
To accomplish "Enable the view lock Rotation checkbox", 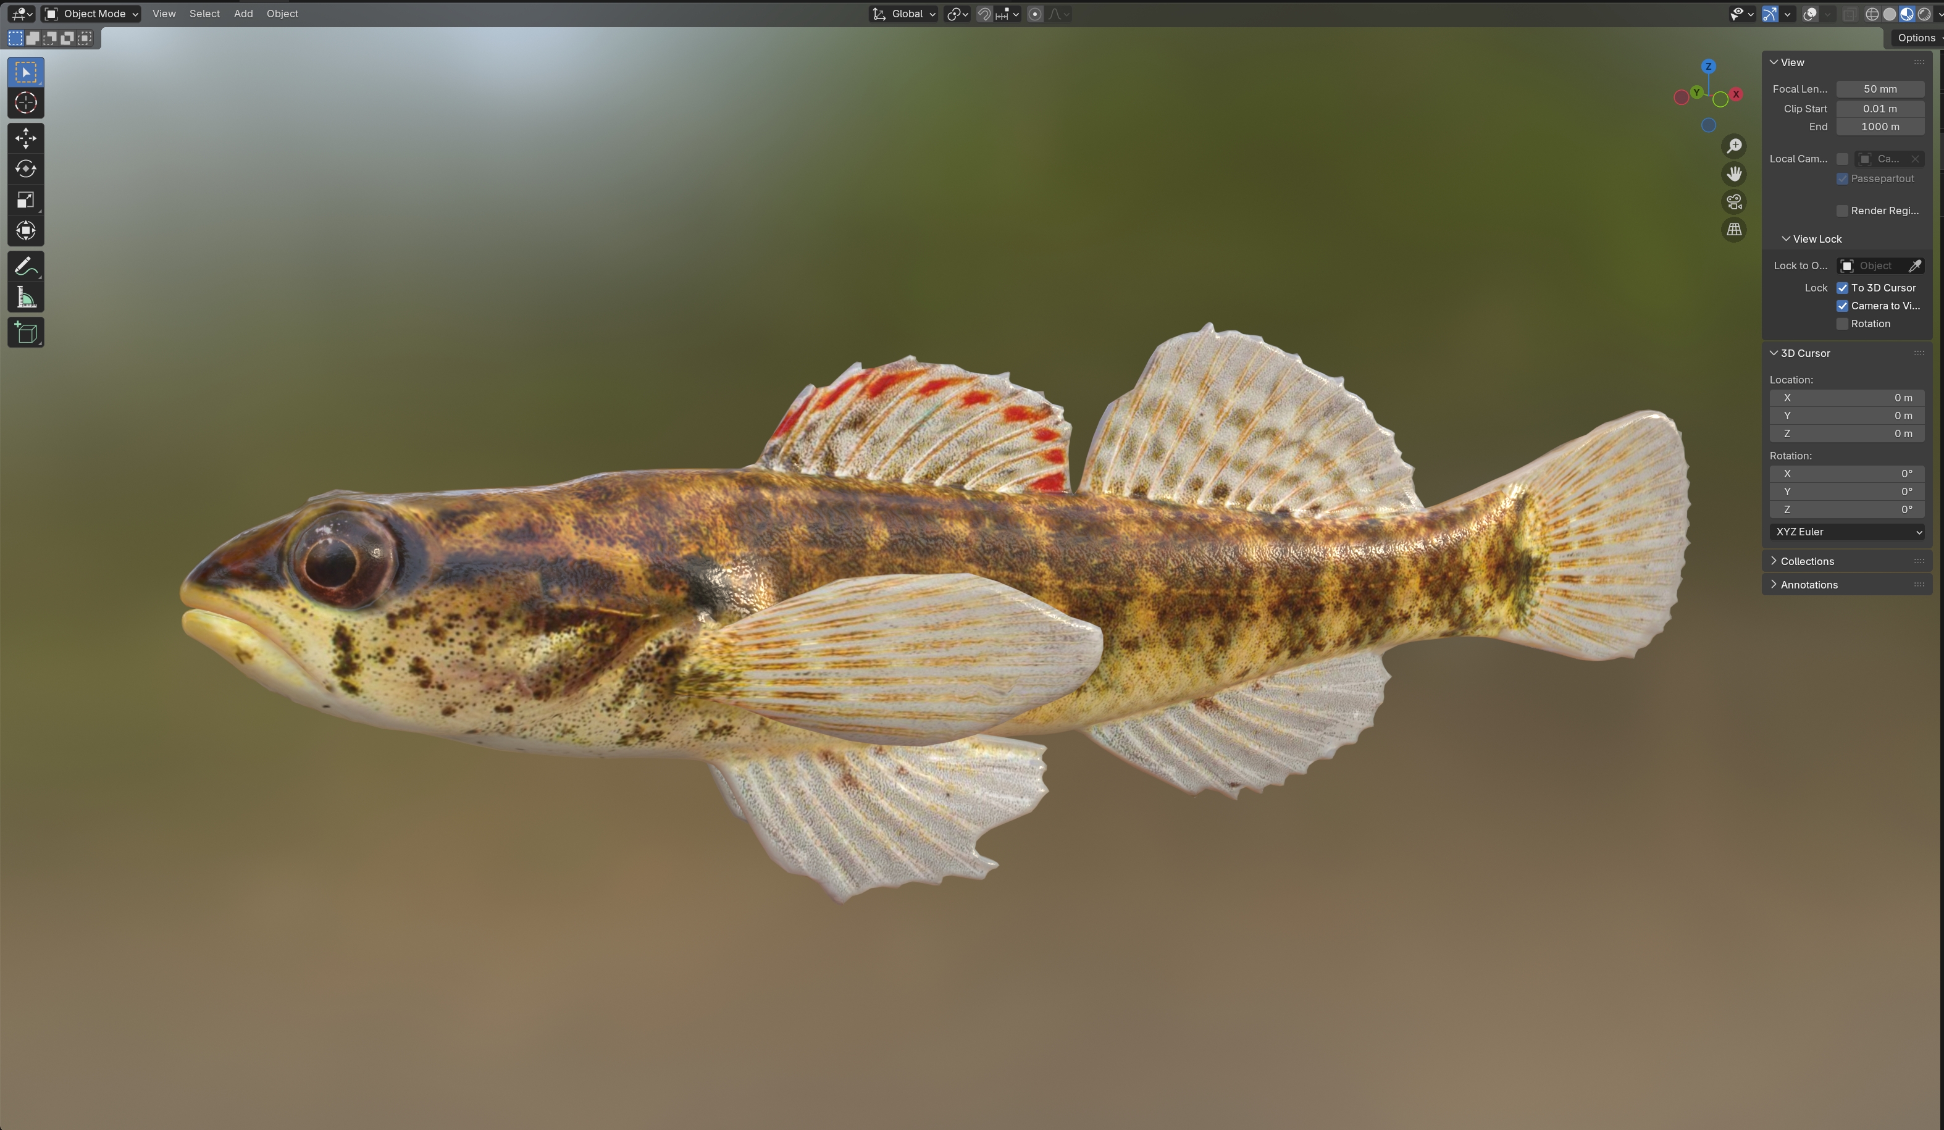I will point(1842,324).
